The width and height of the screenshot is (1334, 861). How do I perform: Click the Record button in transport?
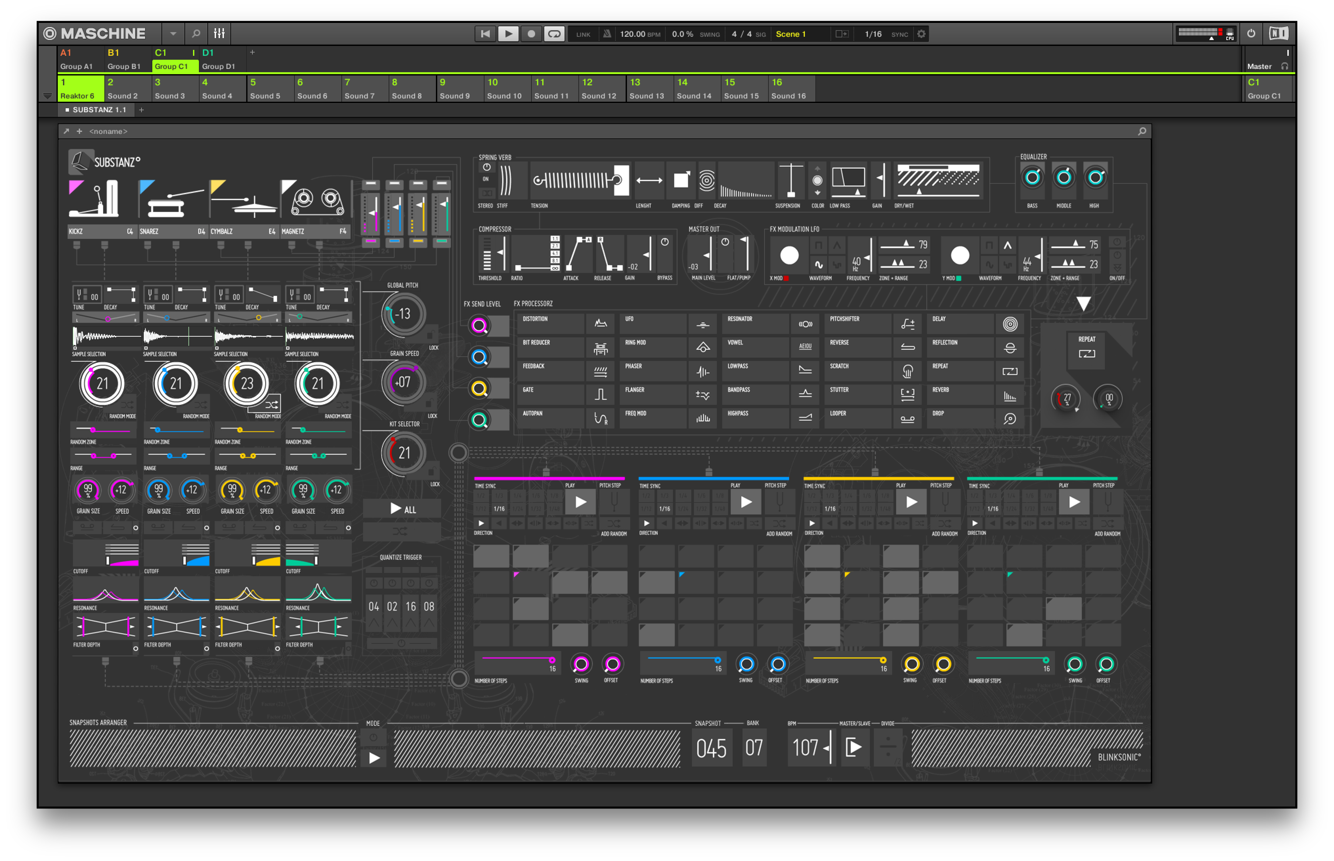coord(531,33)
